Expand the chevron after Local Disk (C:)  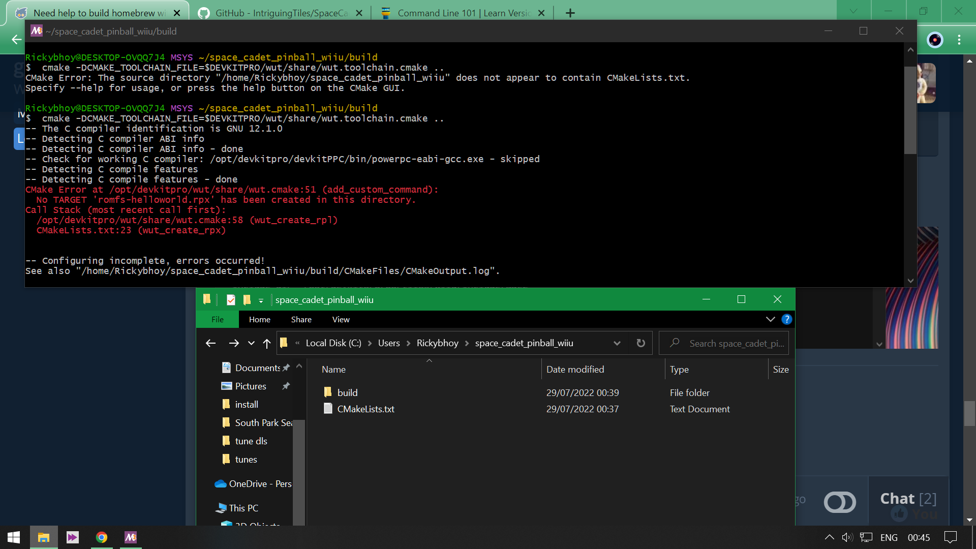tap(370, 343)
